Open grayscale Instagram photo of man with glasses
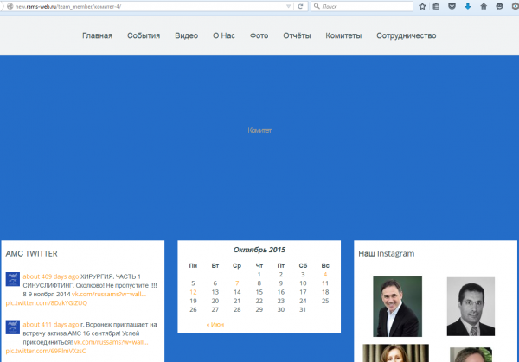 (x=471, y=307)
